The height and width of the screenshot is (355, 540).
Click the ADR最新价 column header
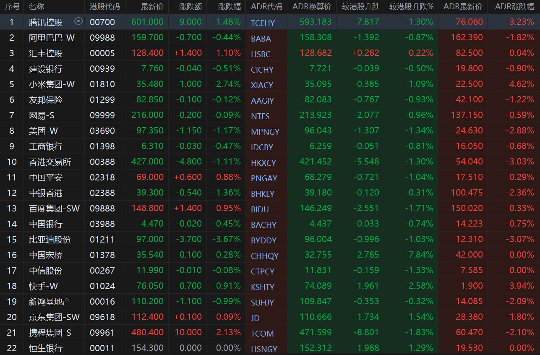[463, 7]
